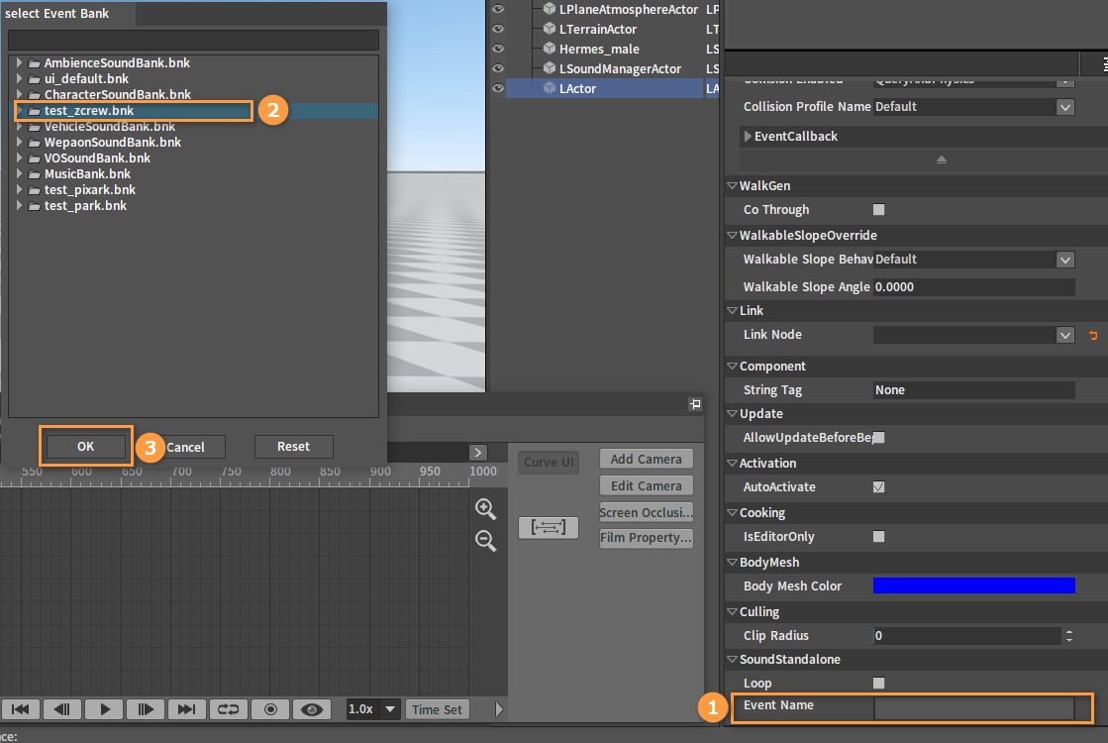Click the eye preview icon in playback bar

click(x=312, y=709)
